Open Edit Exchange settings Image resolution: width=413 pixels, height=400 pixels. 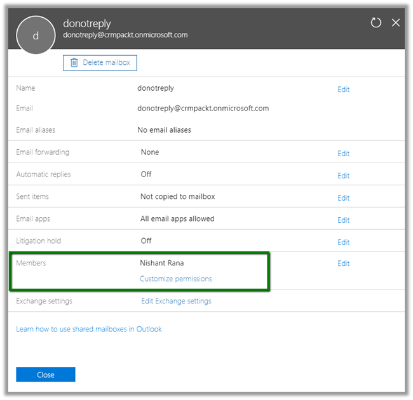(176, 301)
